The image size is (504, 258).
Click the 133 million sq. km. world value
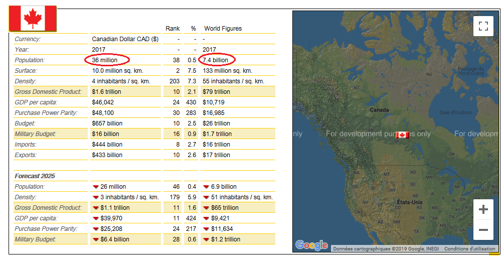tap(228, 70)
